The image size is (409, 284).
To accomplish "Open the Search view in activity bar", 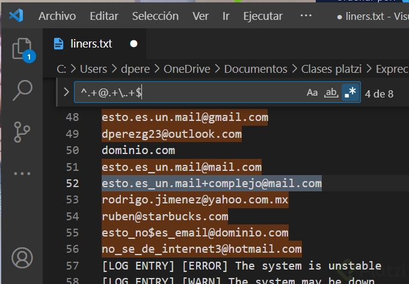I will pos(22,90).
